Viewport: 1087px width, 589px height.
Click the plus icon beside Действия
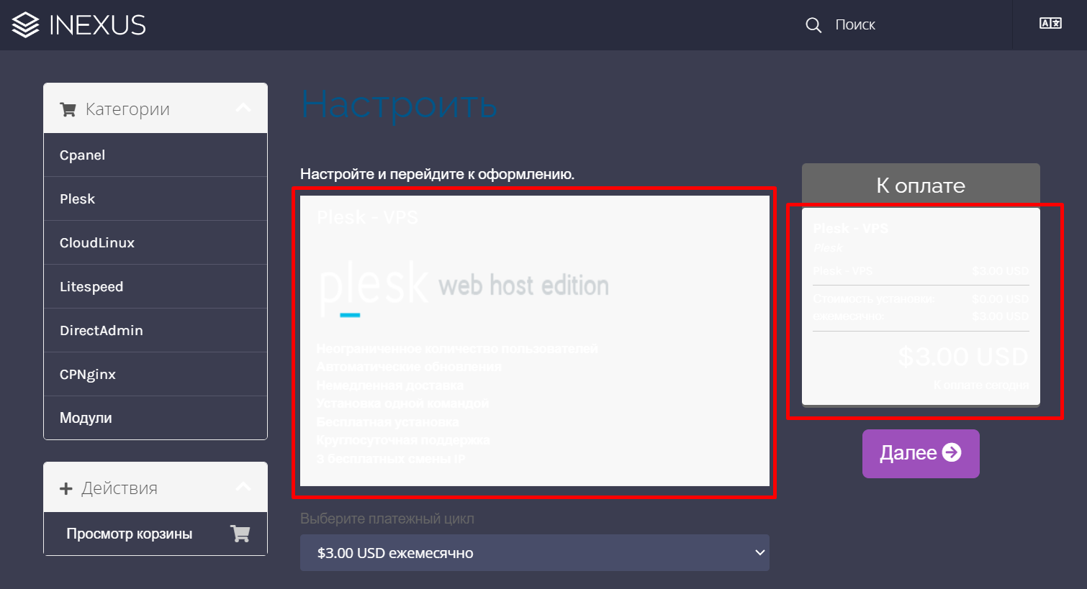coord(66,488)
